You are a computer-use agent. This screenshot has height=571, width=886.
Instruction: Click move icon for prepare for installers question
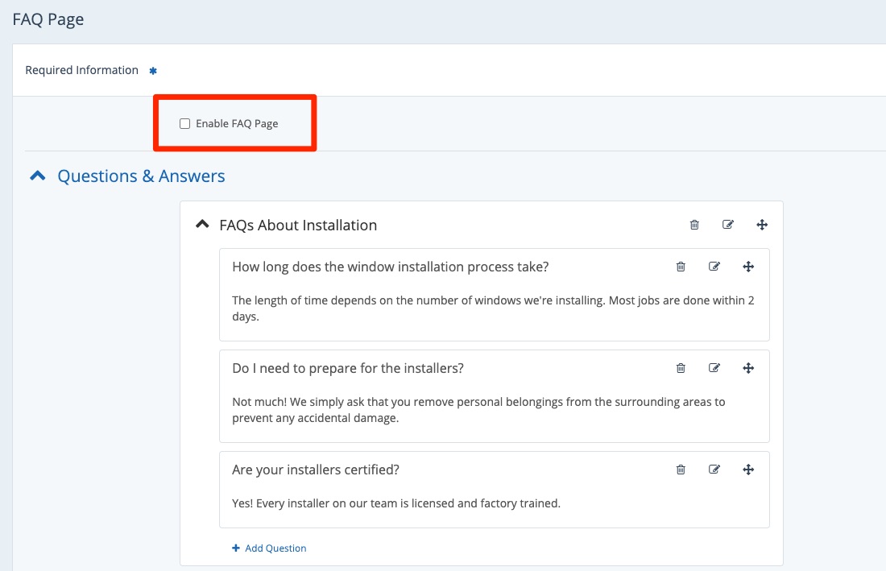pyautogui.click(x=748, y=368)
